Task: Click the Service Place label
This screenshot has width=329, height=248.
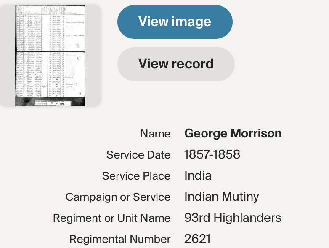Action: tap(136, 176)
